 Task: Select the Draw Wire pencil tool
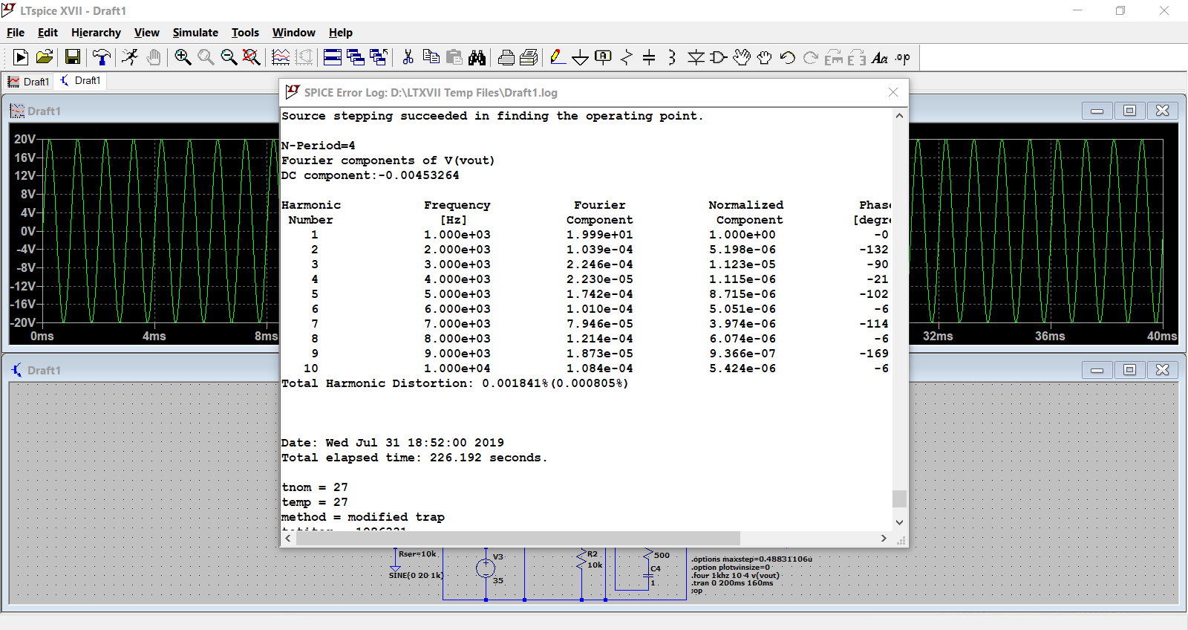click(x=558, y=57)
